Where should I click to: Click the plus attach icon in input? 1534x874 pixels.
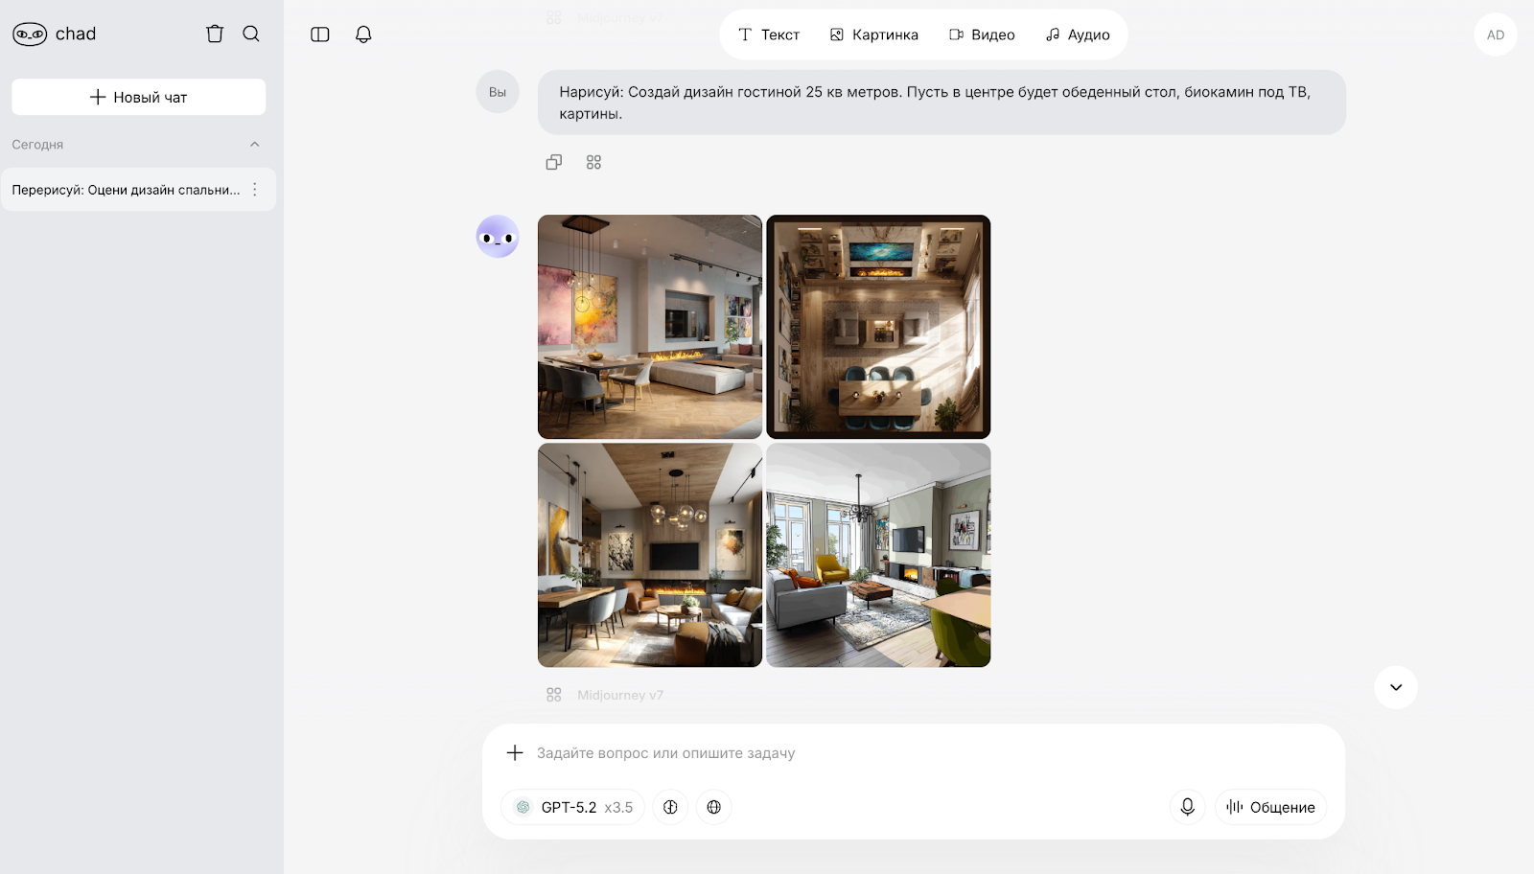click(x=515, y=752)
